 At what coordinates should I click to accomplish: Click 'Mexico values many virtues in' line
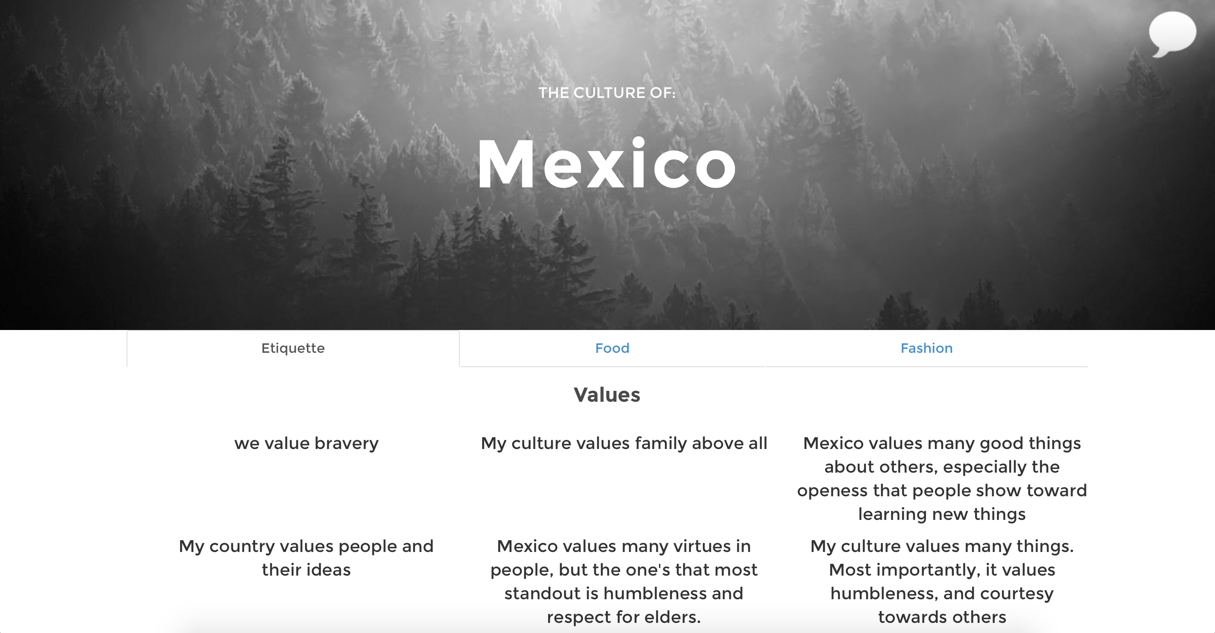coord(624,546)
